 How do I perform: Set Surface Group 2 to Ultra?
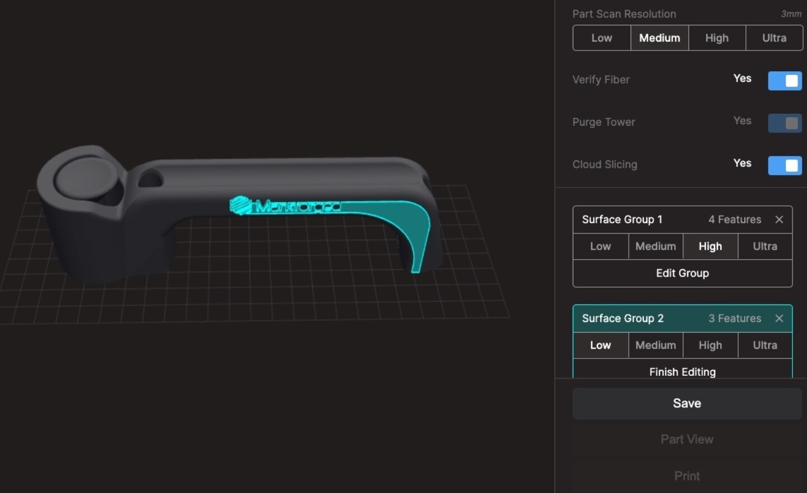click(765, 345)
